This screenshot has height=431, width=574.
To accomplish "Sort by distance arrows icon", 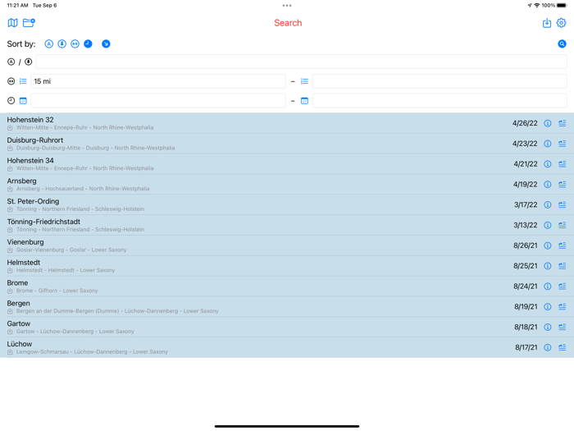I will (75, 44).
